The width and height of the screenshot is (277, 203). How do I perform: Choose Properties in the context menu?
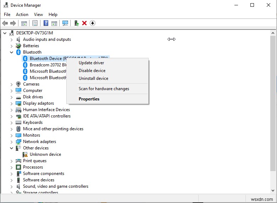(107, 99)
